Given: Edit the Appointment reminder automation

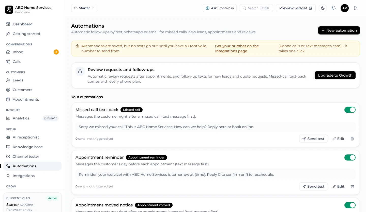Looking at the screenshot, I should pos(338,186).
